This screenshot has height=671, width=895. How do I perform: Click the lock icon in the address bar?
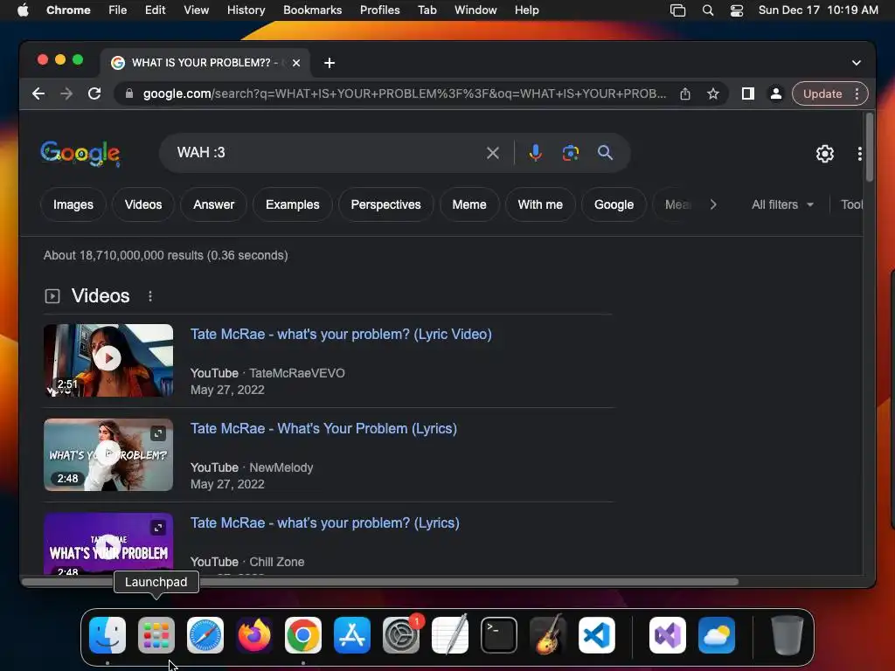click(x=129, y=93)
